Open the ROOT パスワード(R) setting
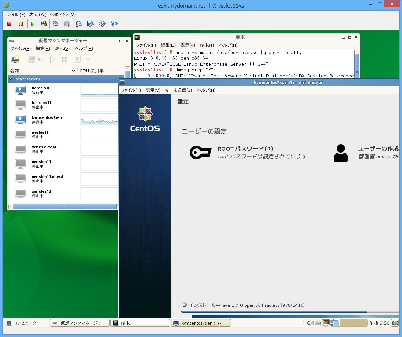This screenshot has width=402, height=337. 248,153
